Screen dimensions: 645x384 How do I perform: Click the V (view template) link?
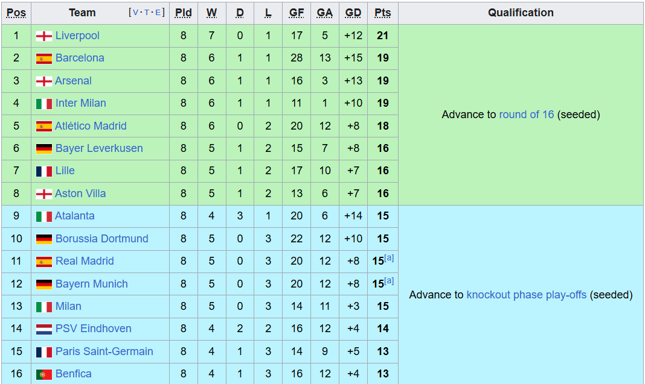133,13
